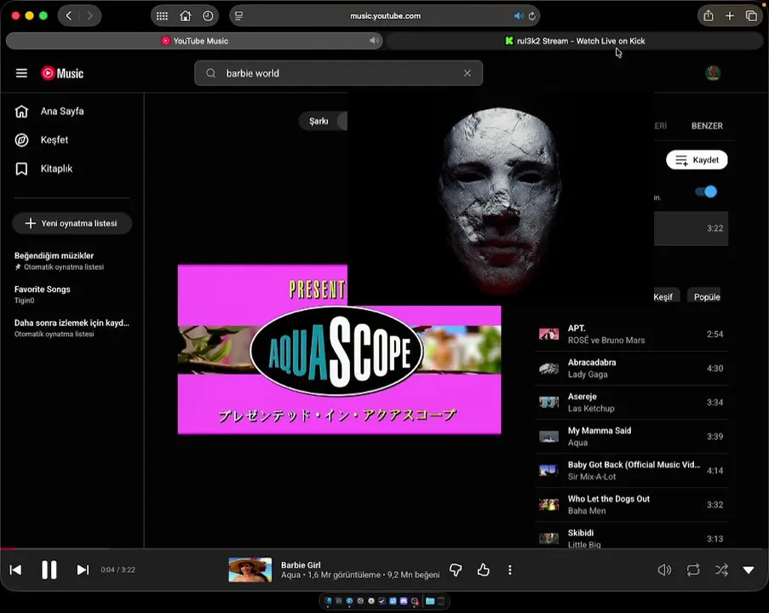769x613 pixels.
Task: Open browser history clock icon
Action: [208, 15]
